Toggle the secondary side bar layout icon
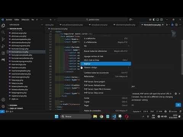The width and height of the screenshot is (183, 137). [161, 19]
